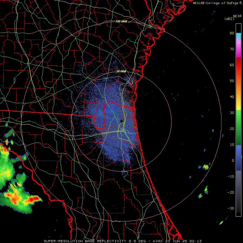Click the [dBZ] unit label
Viewport: 243px width, 243px height.
click(229, 19)
